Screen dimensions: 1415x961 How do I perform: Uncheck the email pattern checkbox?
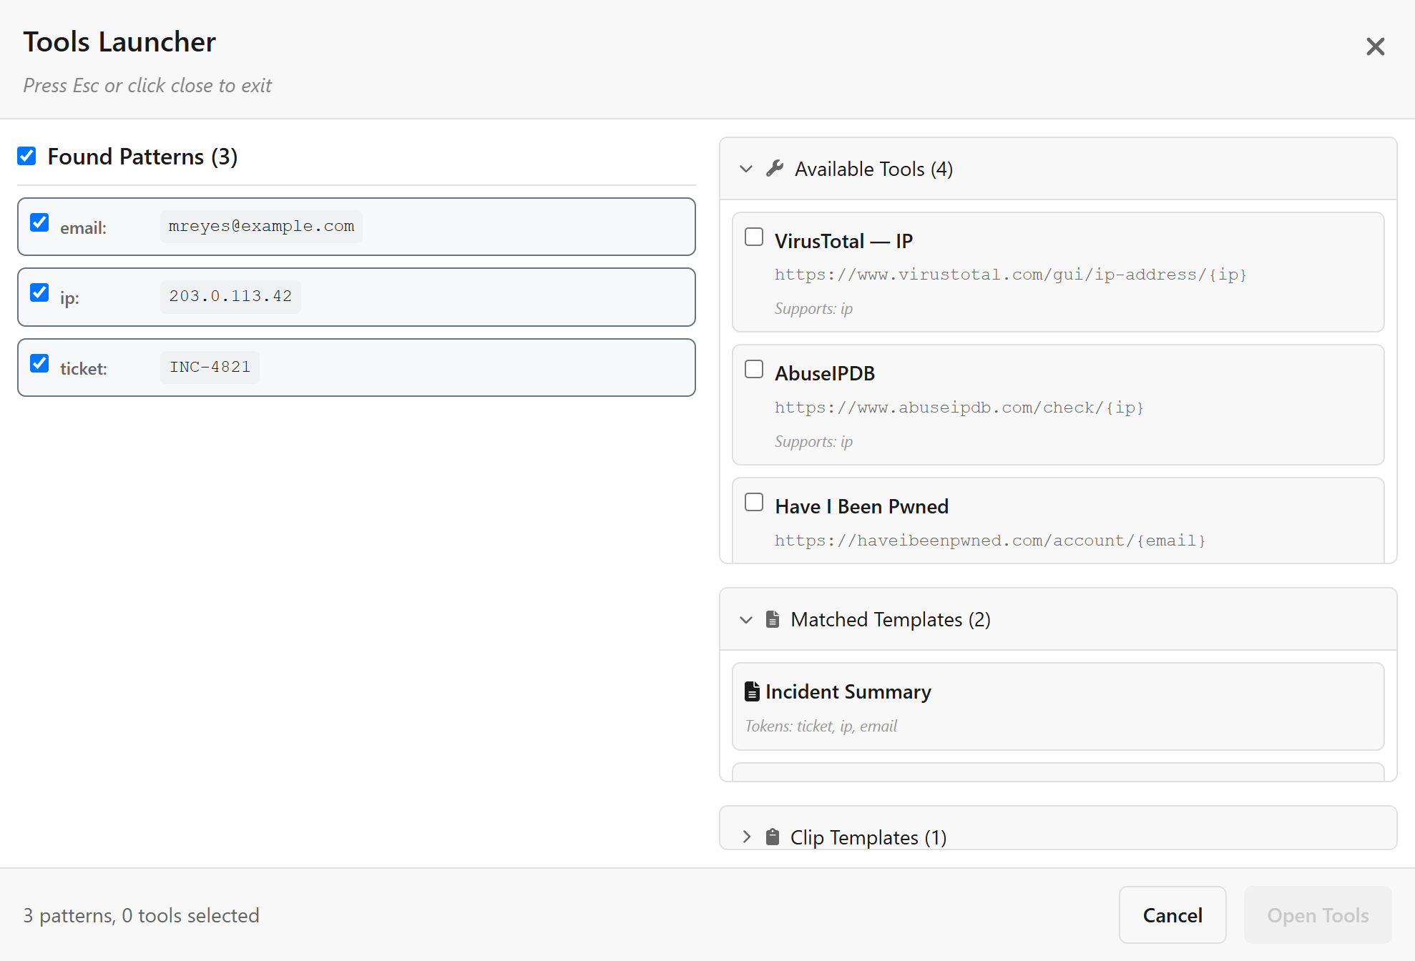[40, 223]
